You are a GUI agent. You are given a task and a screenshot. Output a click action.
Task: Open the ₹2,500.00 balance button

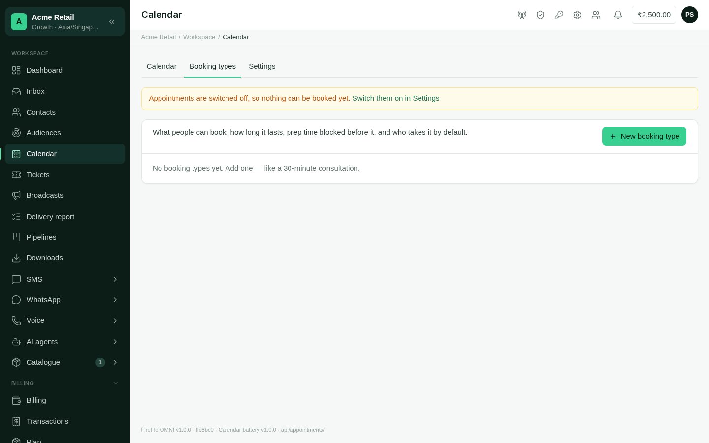tap(654, 15)
